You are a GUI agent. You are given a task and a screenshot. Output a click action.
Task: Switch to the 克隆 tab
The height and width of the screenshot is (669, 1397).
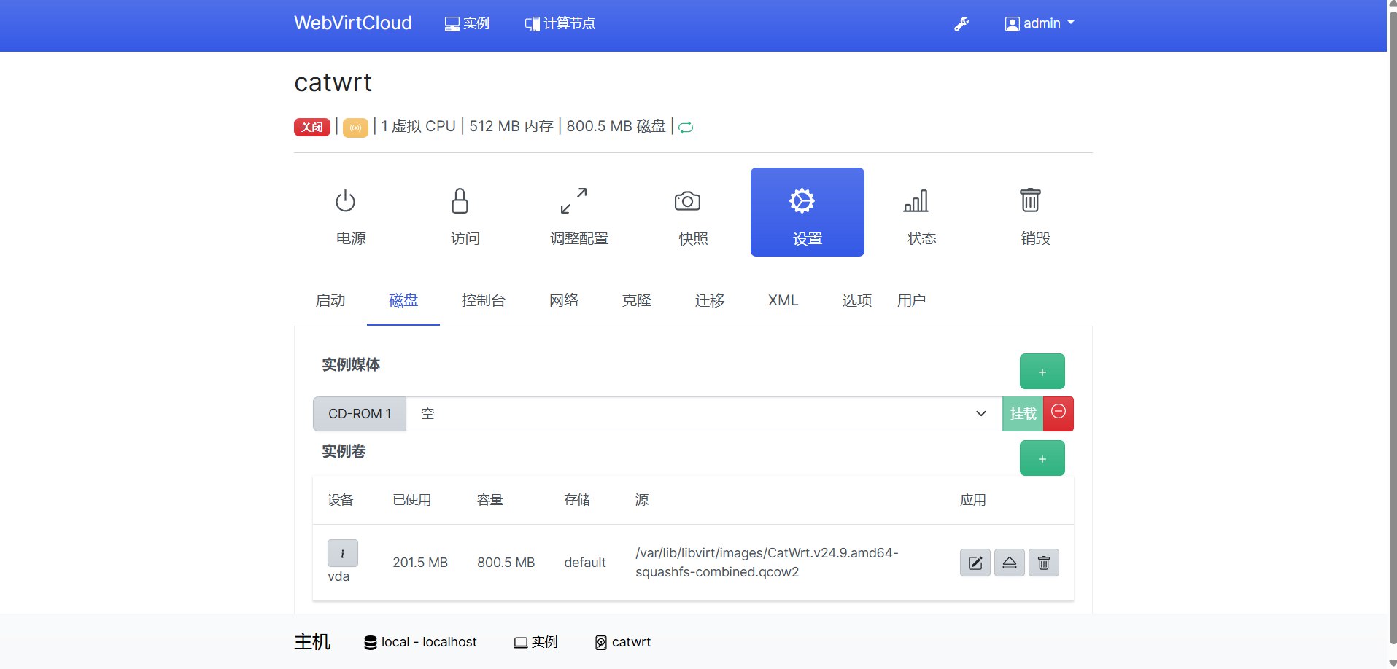point(637,300)
